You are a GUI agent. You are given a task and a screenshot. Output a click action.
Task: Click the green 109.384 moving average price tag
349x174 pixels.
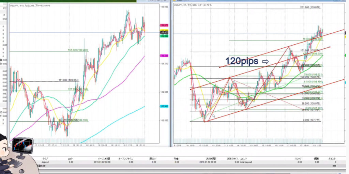[x=164, y=36]
